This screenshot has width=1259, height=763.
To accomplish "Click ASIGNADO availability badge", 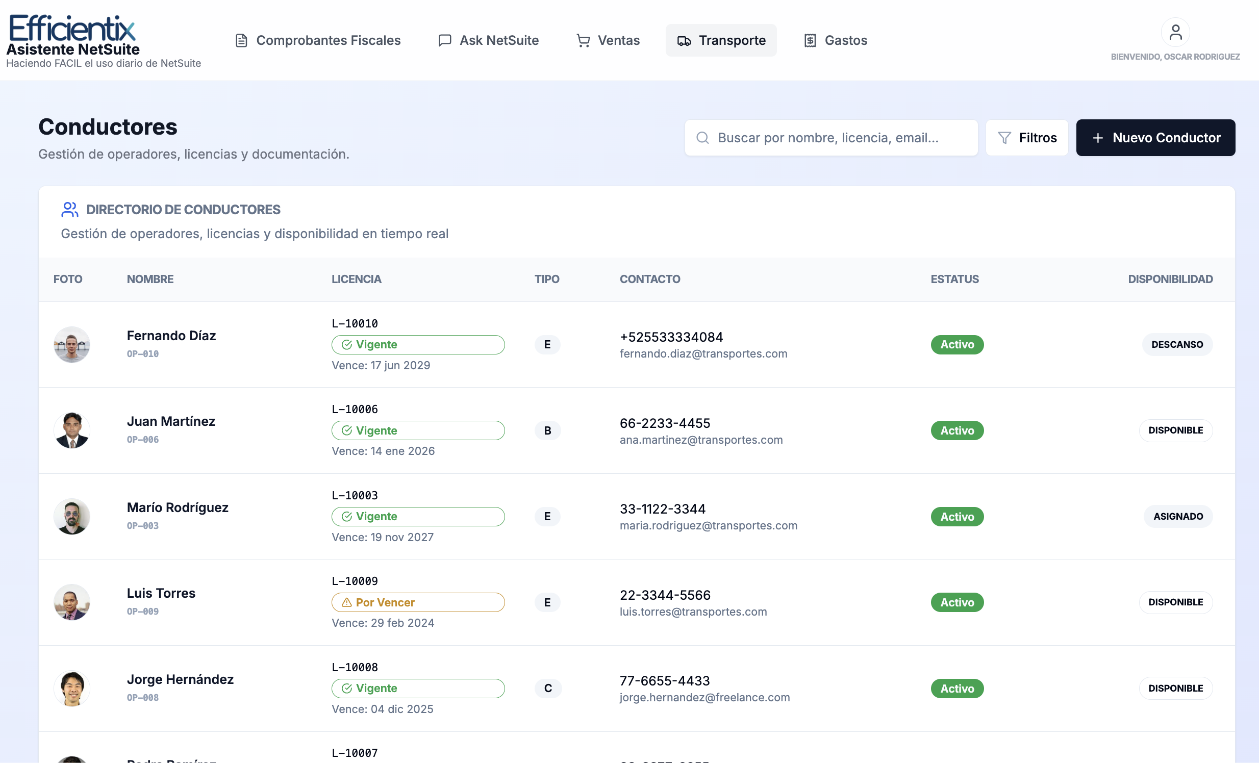I will [1178, 516].
